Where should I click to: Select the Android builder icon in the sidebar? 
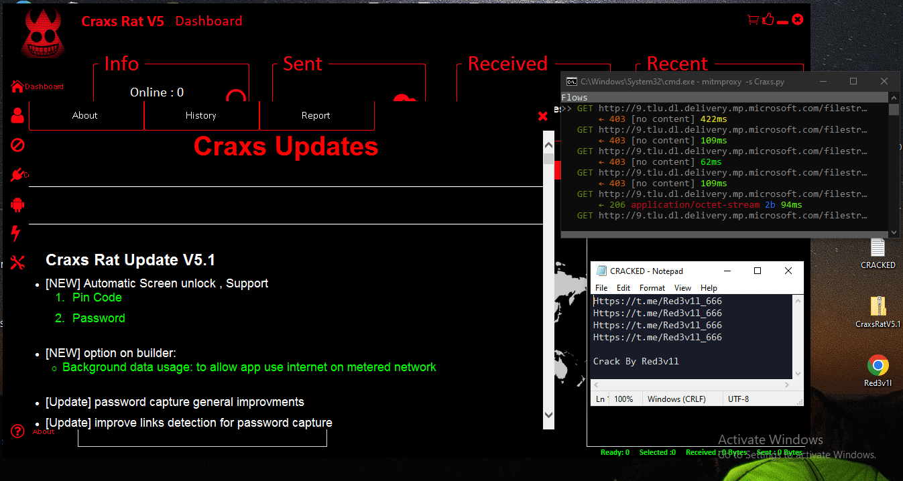[x=17, y=204]
